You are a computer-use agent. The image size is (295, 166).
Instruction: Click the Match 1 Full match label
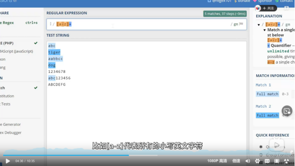(x=267, y=94)
